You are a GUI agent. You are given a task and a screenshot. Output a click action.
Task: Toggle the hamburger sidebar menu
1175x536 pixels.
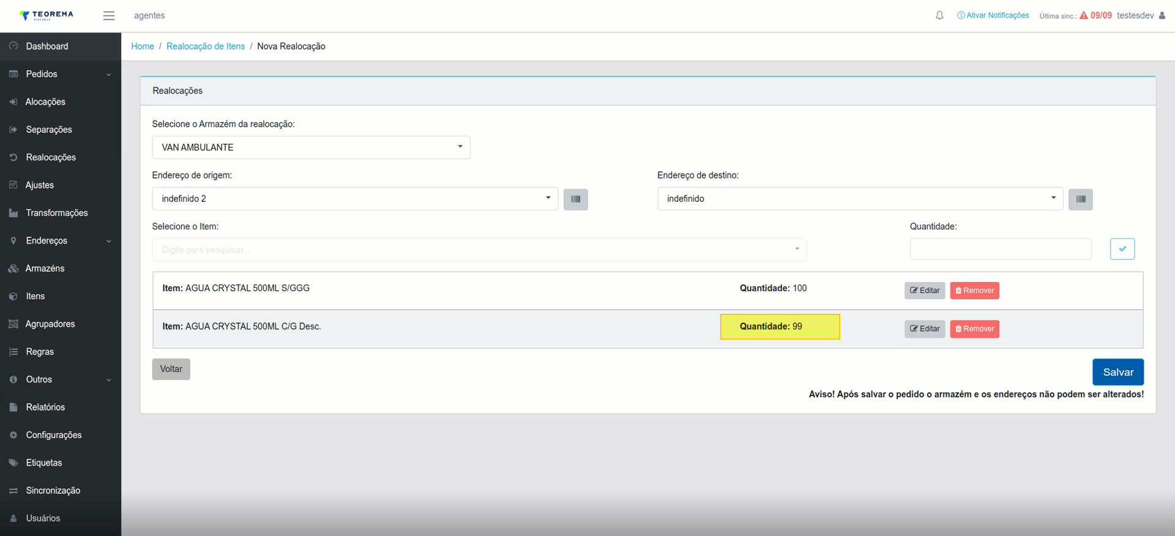tap(109, 16)
